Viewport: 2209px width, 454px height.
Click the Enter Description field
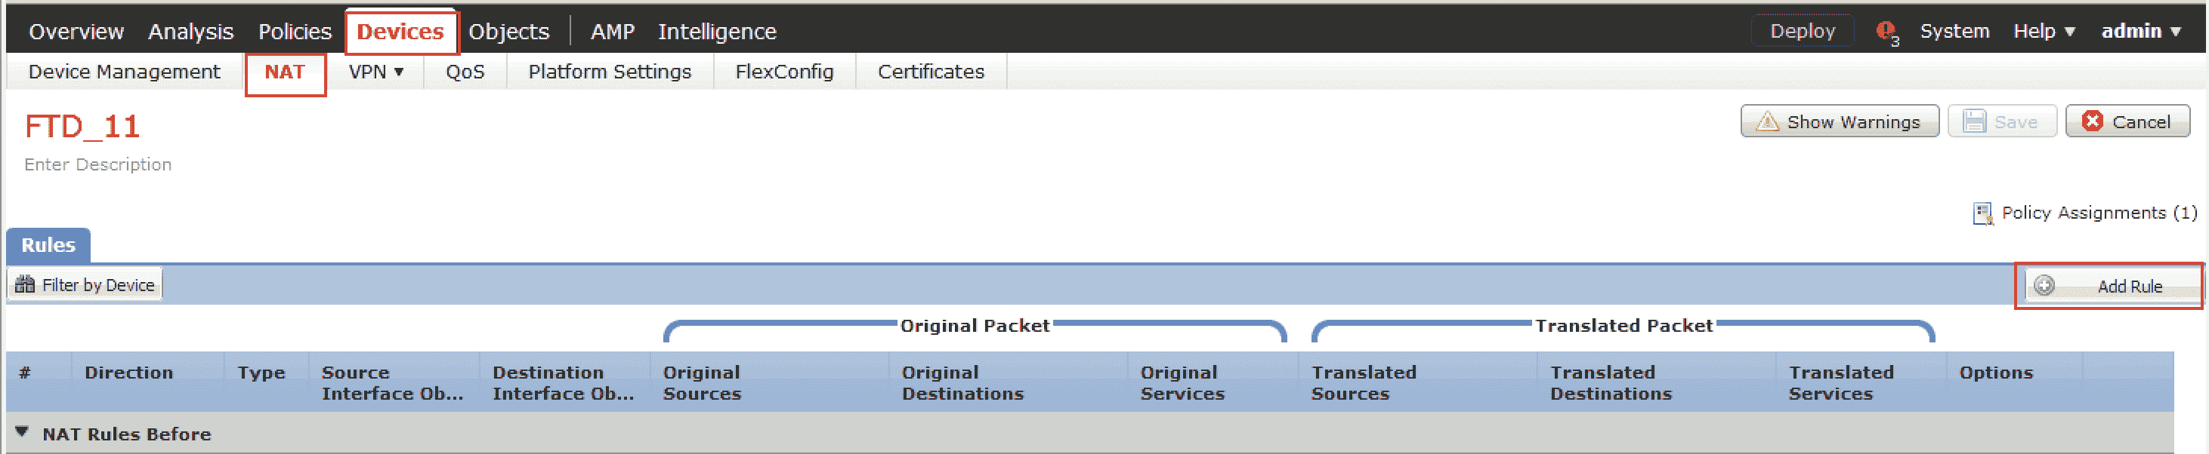coord(97,164)
